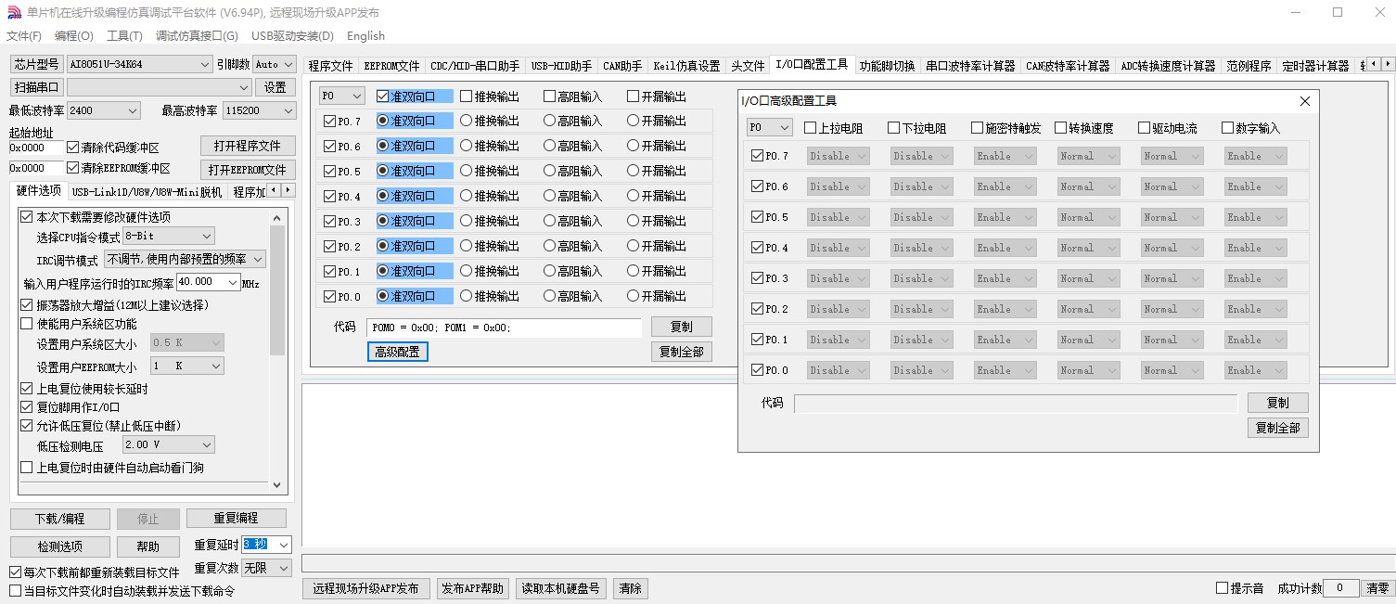Screen dimensions: 1396x604
Task: Switch to the 串口波特率计算器 tab
Action: tap(970, 66)
